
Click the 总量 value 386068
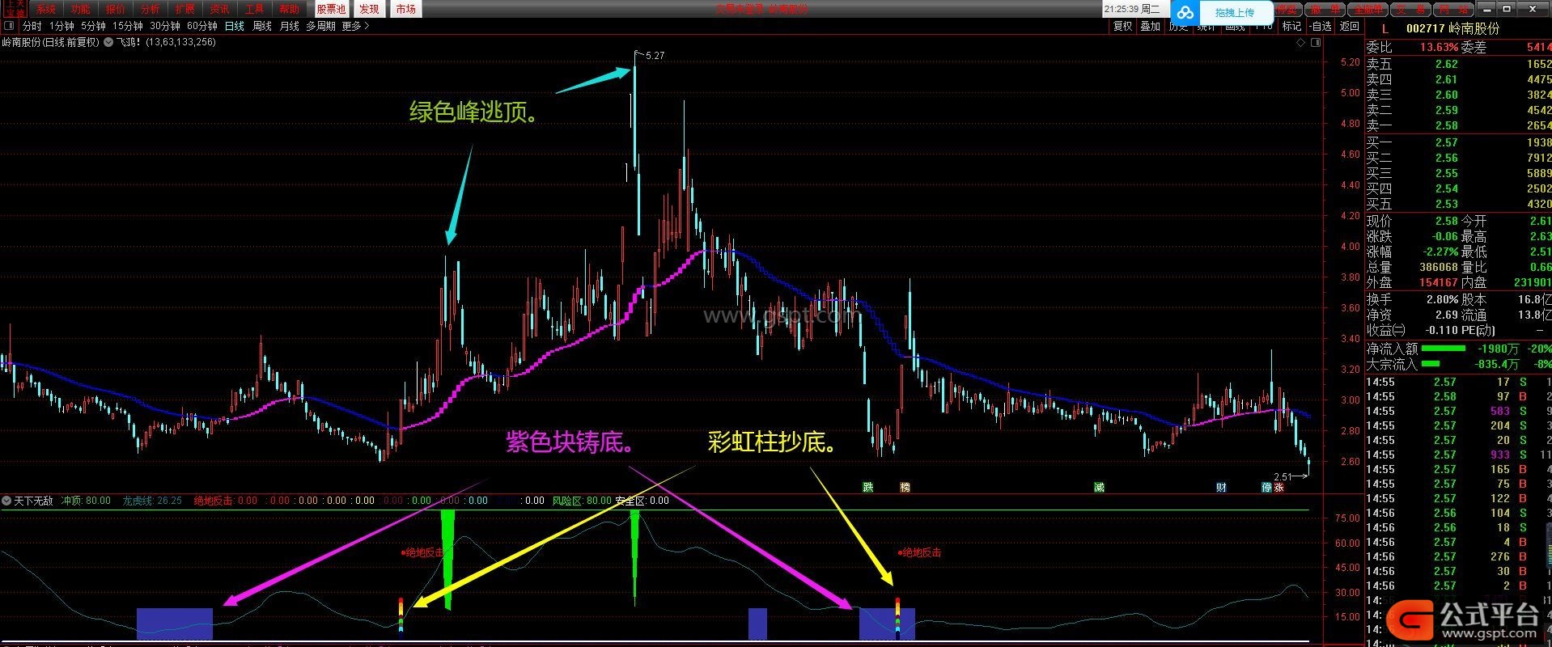click(1438, 267)
